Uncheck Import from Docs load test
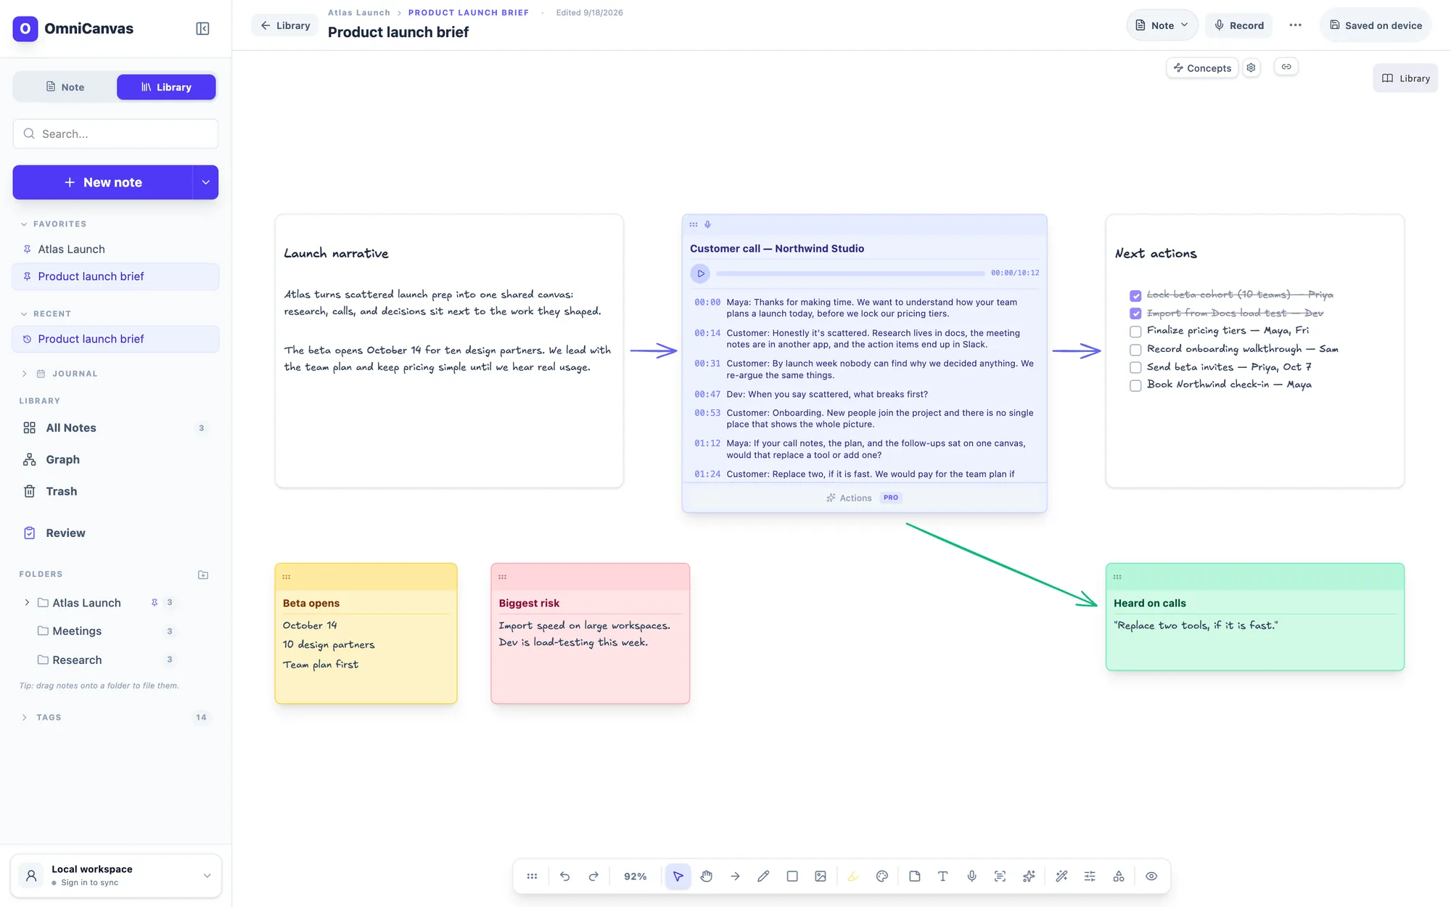The width and height of the screenshot is (1451, 907). (1135, 313)
